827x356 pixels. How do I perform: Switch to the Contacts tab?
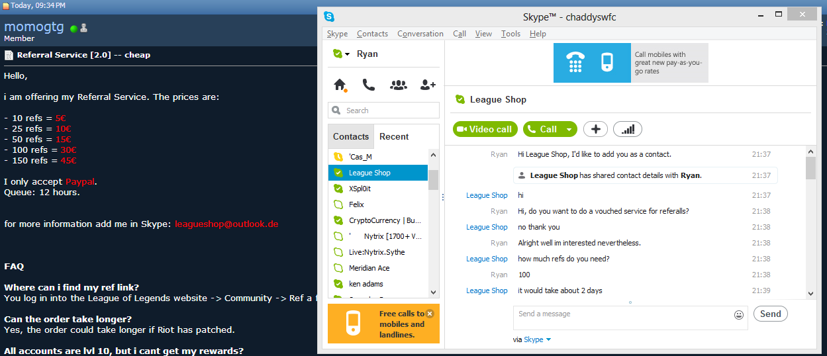point(351,136)
